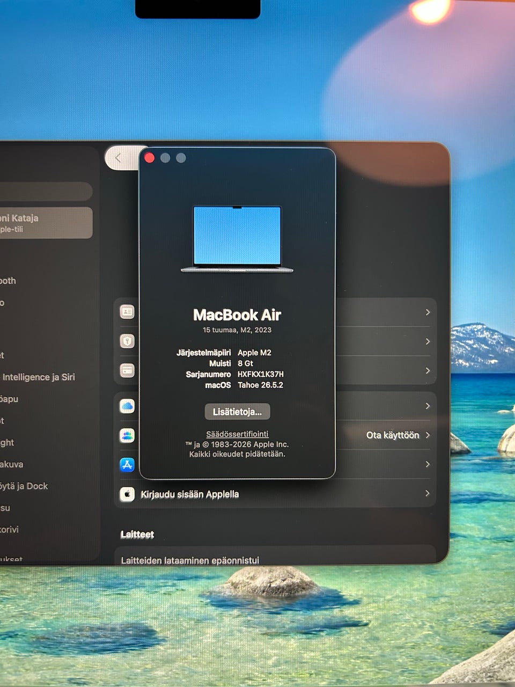Click Ota käyttöön in the Family row
Viewport: 515px width, 687px height.
pos(393,435)
